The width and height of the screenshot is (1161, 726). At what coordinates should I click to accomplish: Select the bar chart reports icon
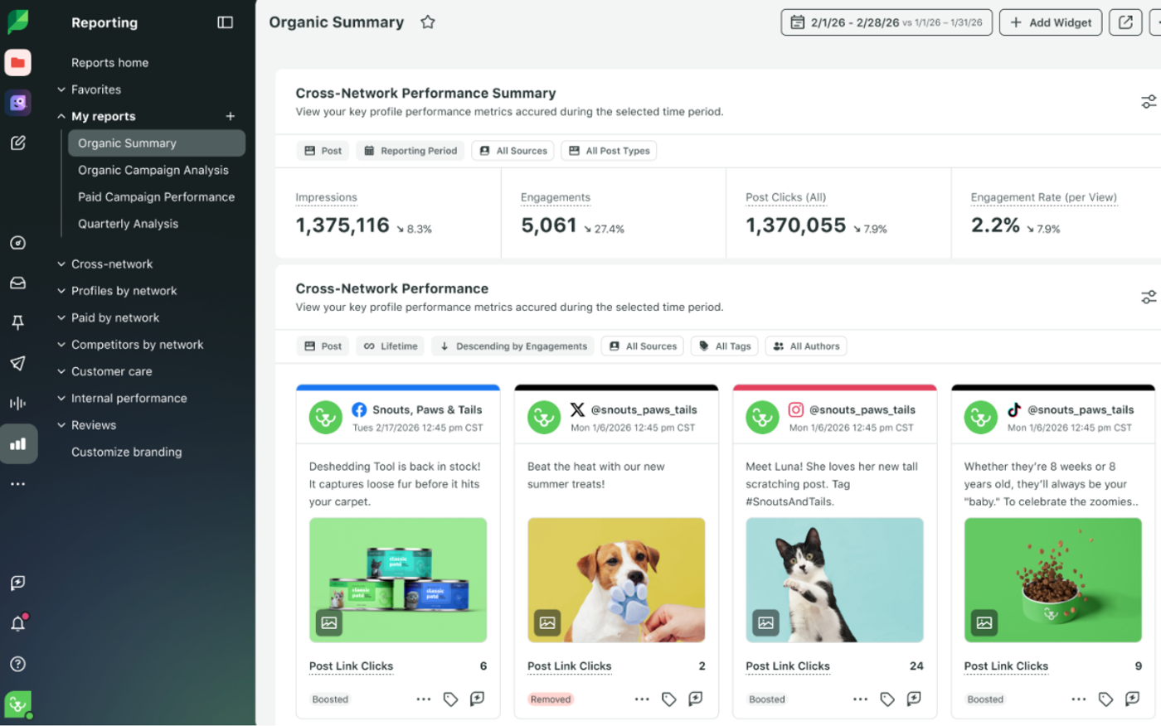pos(18,444)
